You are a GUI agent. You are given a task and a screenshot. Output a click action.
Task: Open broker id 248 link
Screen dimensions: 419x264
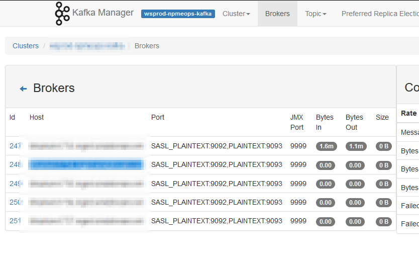pos(15,165)
